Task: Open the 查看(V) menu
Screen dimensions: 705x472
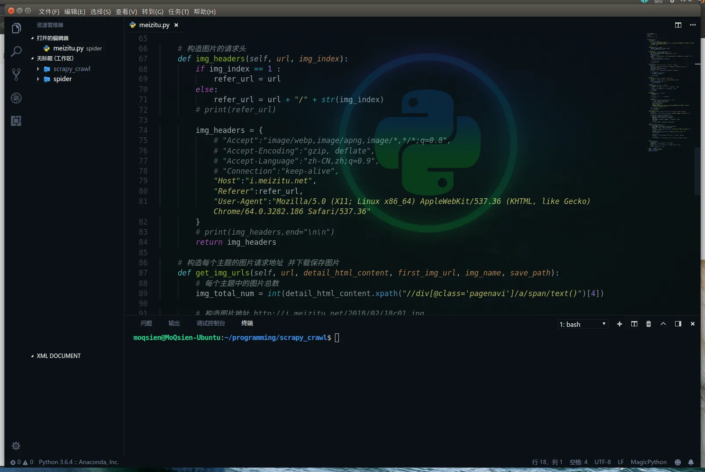Action: click(126, 11)
